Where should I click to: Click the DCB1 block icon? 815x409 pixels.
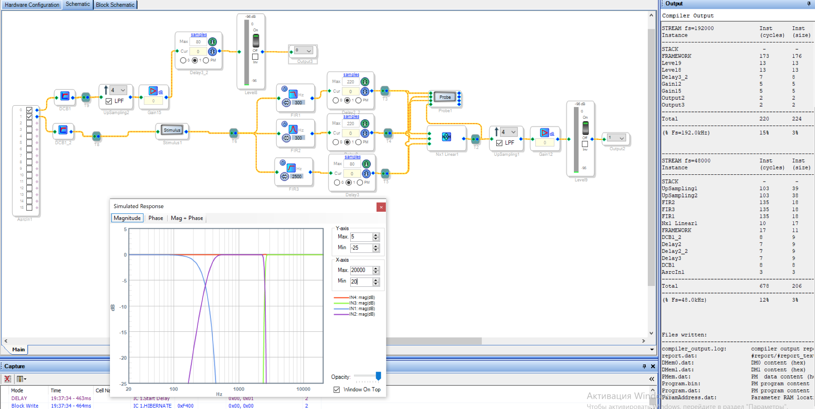(x=65, y=96)
